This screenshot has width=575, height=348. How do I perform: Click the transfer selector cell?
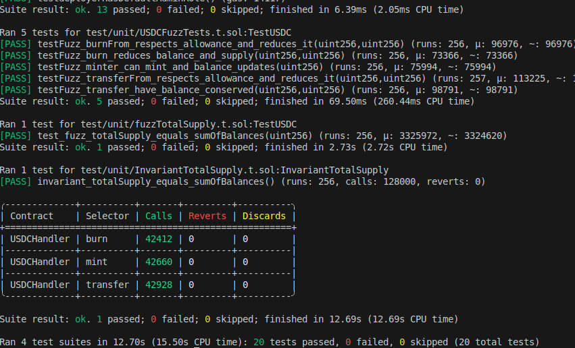pyautogui.click(x=107, y=285)
